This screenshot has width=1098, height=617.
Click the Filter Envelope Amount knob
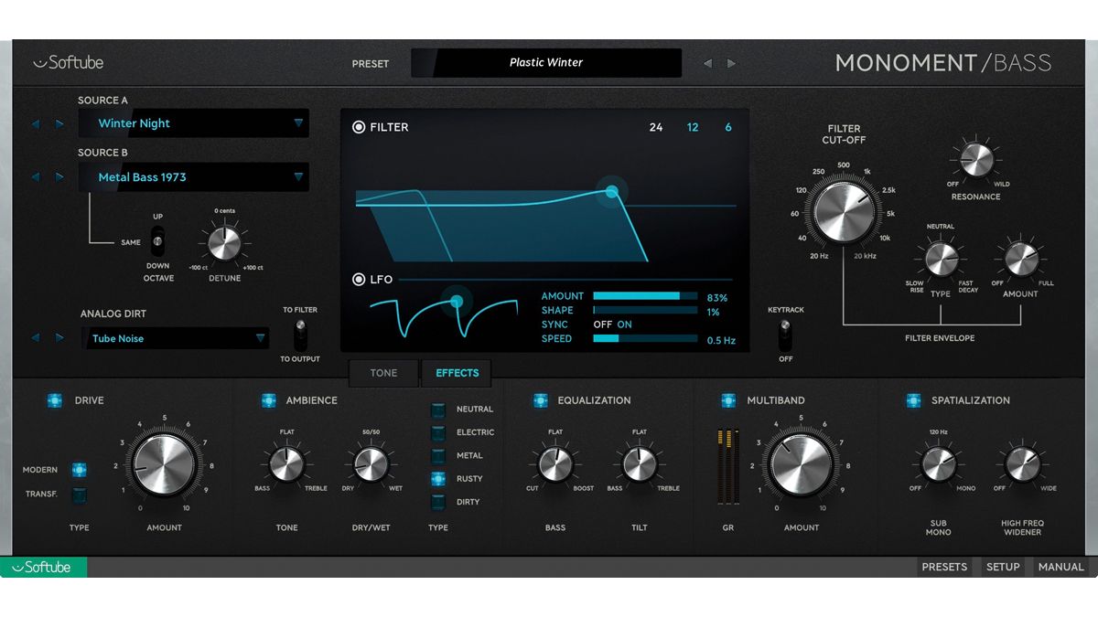[x=1020, y=260]
